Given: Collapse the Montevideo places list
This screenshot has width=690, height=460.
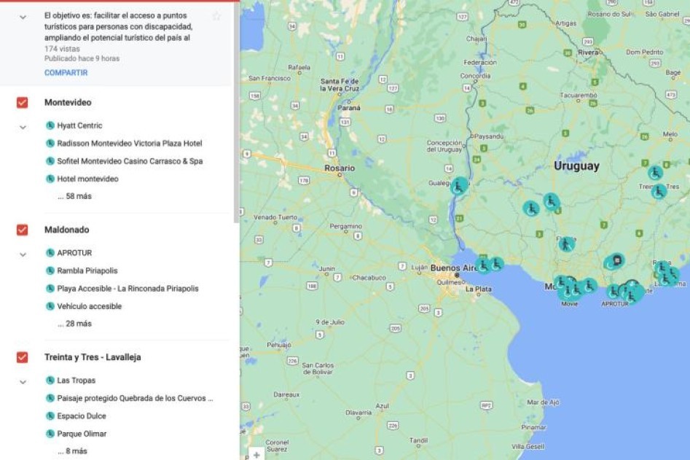Looking at the screenshot, I should point(23,126).
